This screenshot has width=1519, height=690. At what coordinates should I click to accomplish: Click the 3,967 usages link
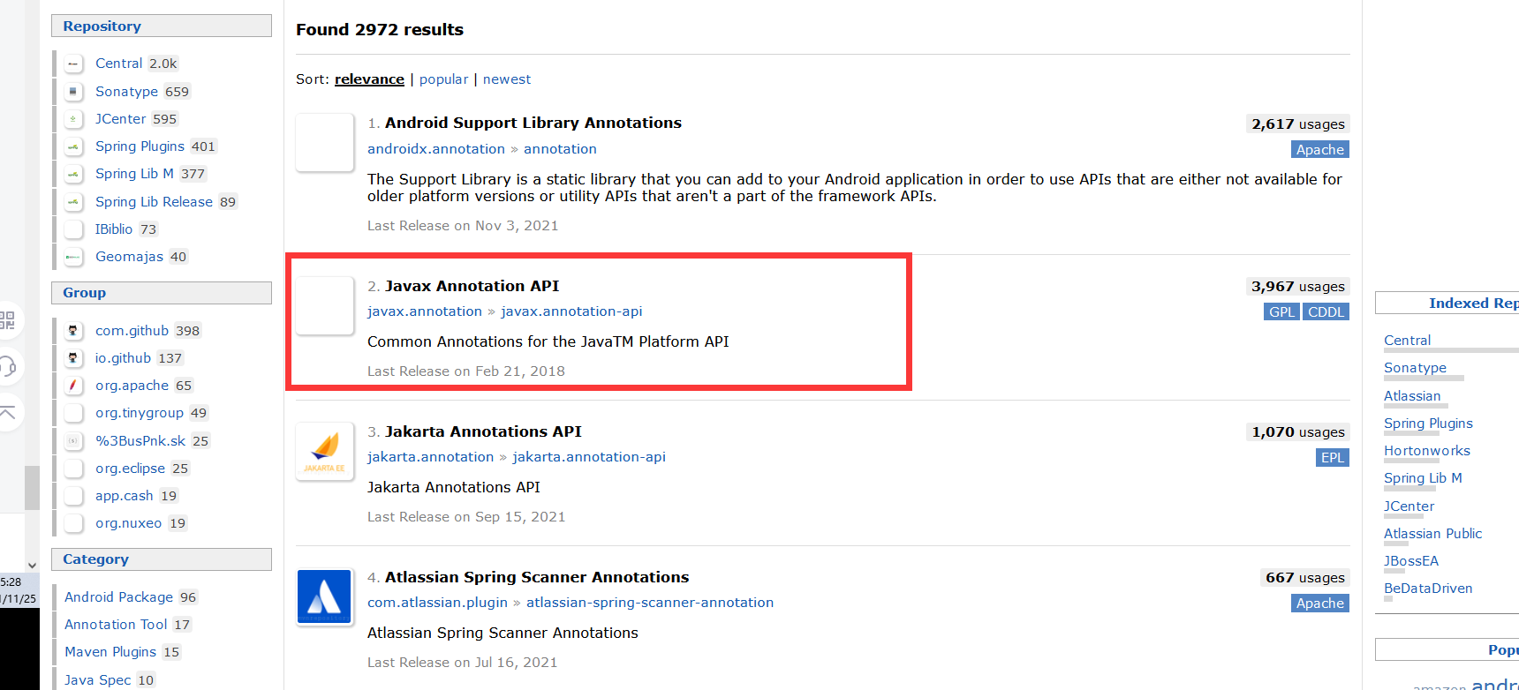[1298, 287]
